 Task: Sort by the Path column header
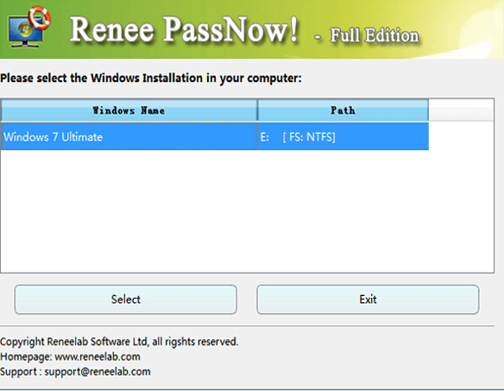[343, 110]
